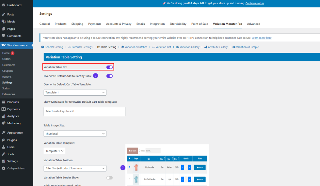Click the Learn more here link
Viewport: 320px width, 186px height.
pyautogui.click(x=262, y=38)
